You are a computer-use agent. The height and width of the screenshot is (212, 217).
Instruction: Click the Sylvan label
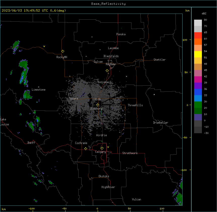(x=98, y=62)
